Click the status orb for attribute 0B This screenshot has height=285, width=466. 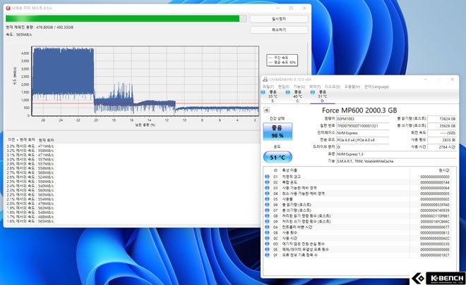267,232
